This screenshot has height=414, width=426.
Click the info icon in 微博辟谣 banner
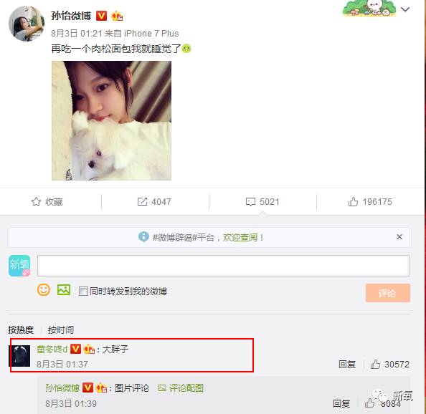[x=143, y=237]
